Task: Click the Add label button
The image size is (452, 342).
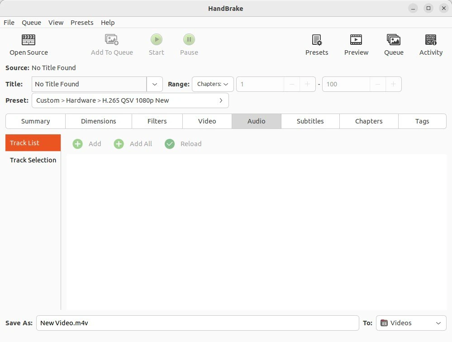Action: 95,144
